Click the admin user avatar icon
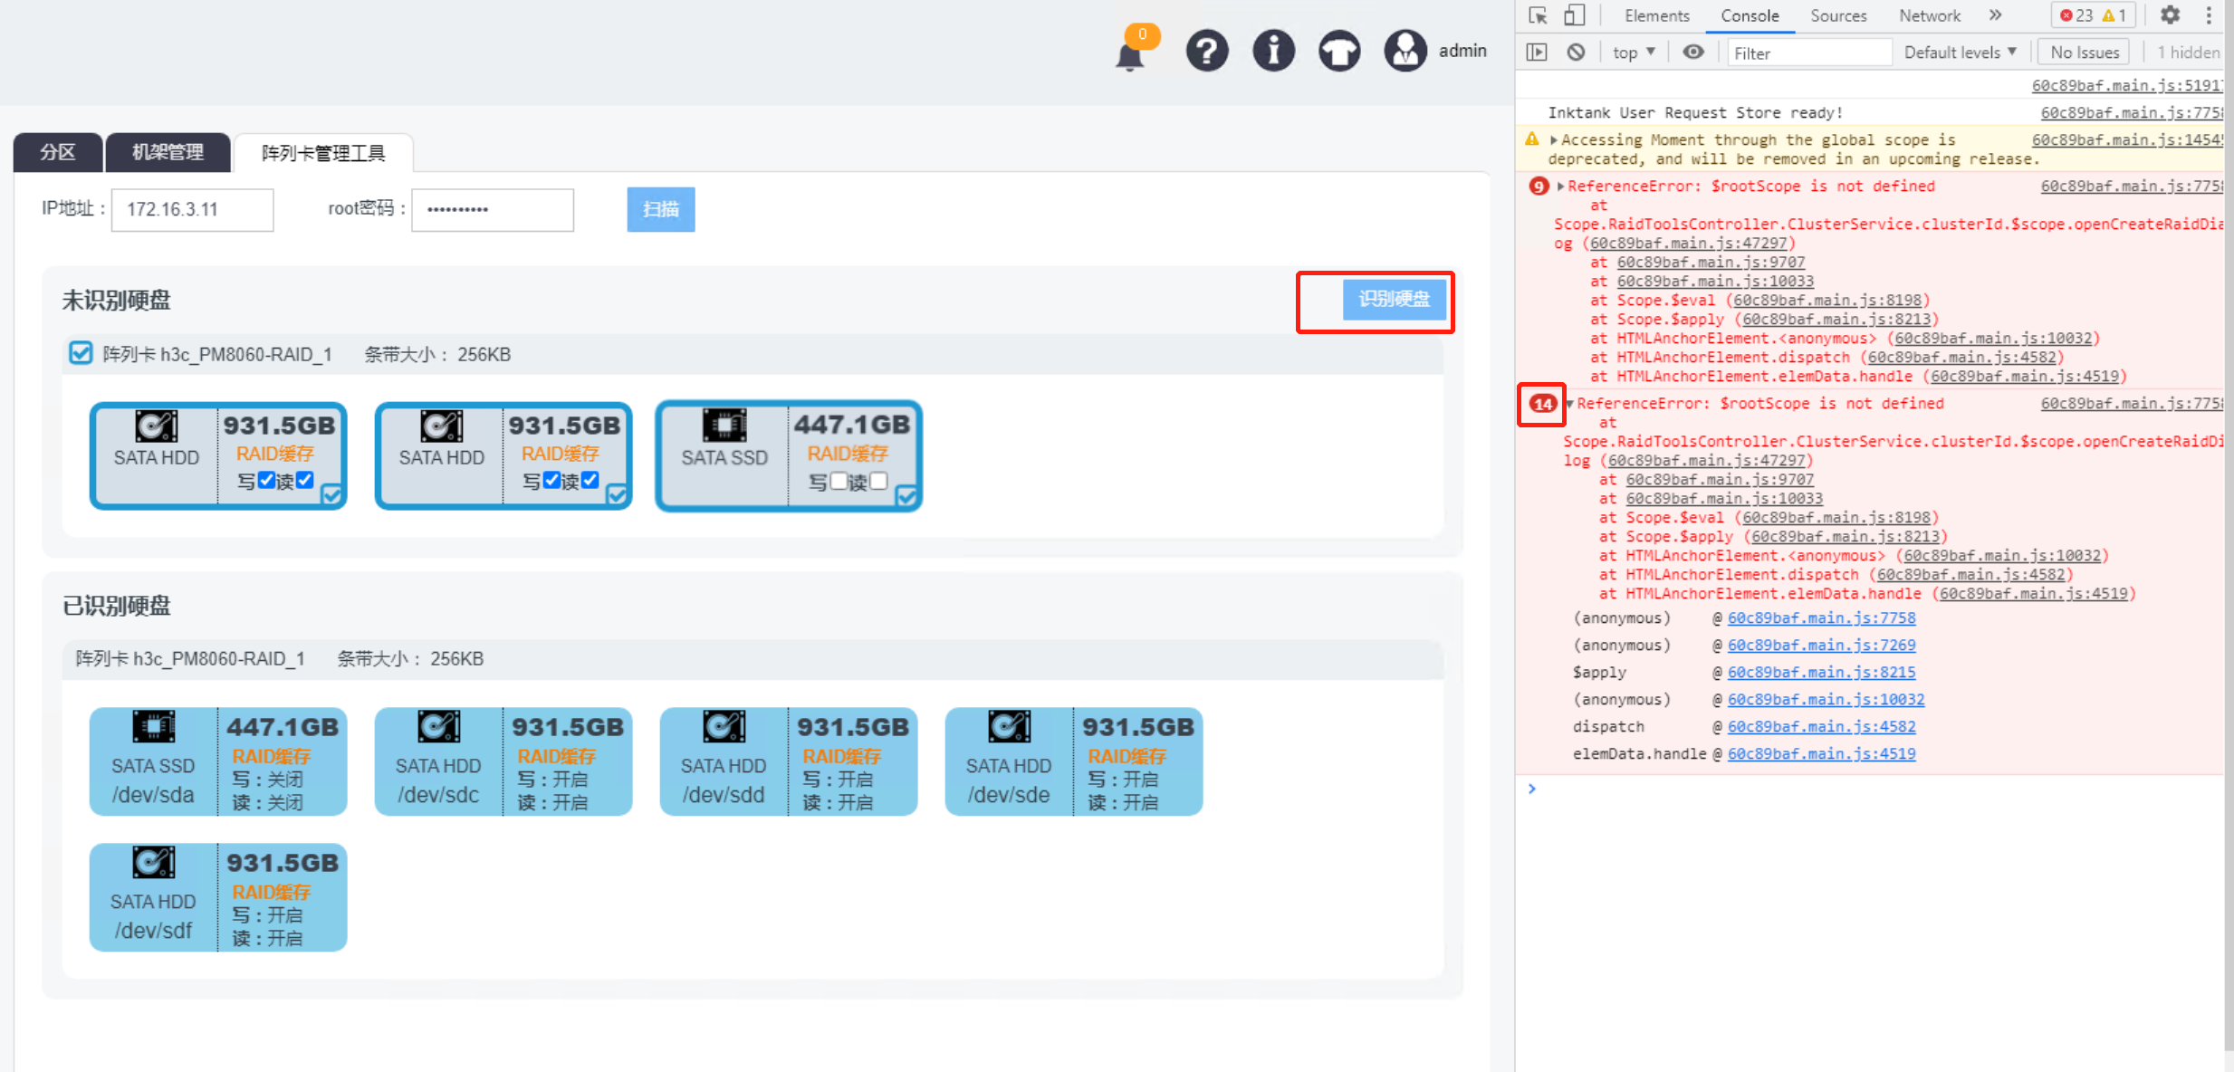 click(x=1405, y=51)
